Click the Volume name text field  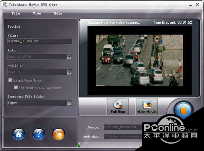39,41
